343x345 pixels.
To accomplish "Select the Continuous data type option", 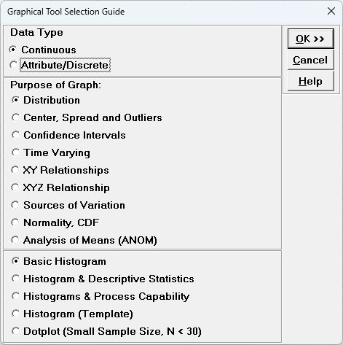I will (43, 50).
